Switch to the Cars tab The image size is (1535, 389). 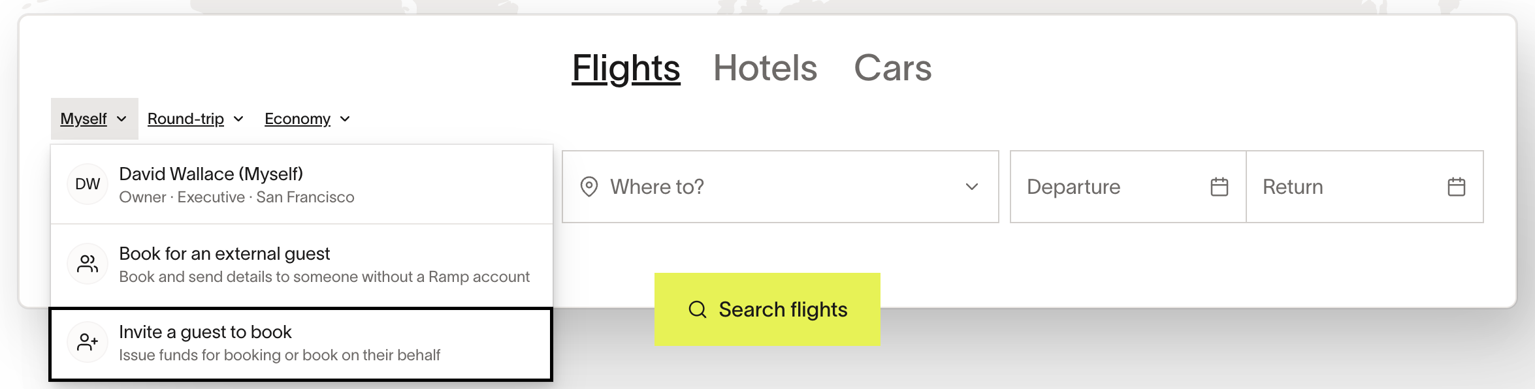893,68
